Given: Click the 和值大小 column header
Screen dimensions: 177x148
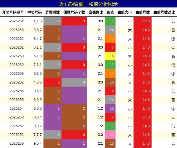Looking at the screenshot, I should pos(125,12).
